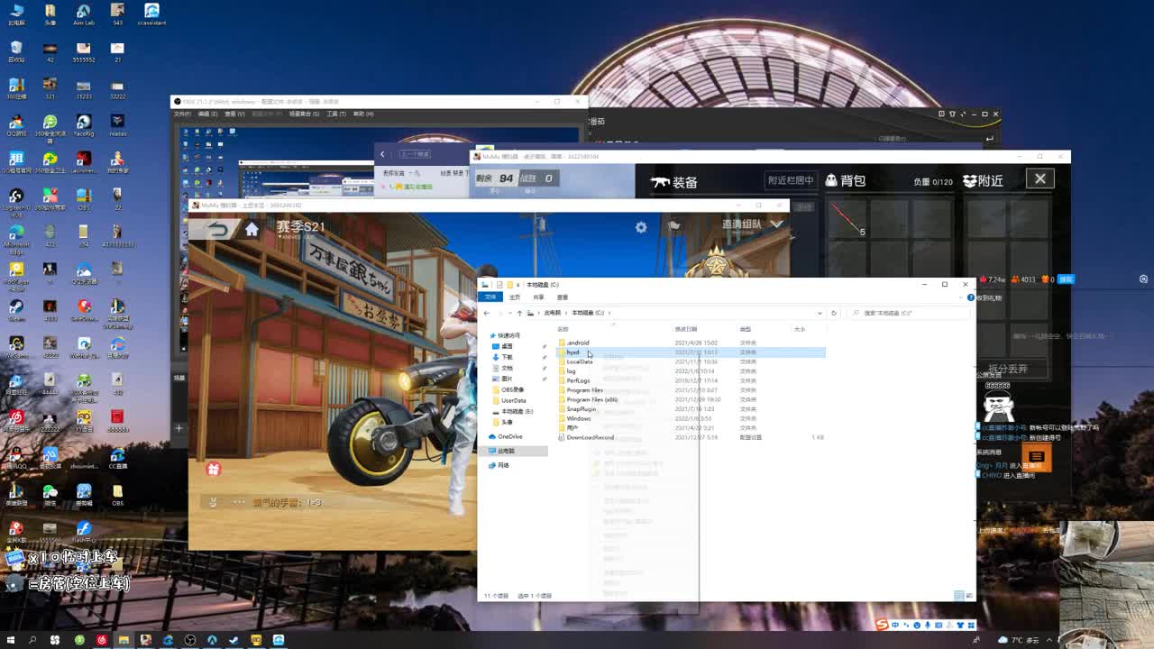Select the hysd folder row
This screenshot has height=649, width=1154.
(x=691, y=352)
